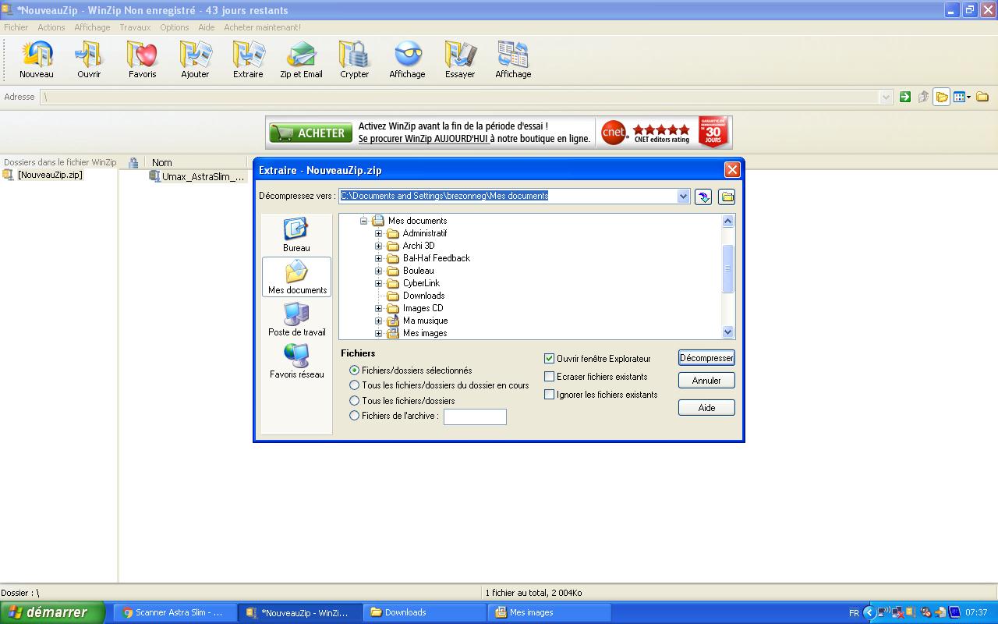Expand the CyberLink folder node
This screenshot has height=624, width=998.
point(379,283)
